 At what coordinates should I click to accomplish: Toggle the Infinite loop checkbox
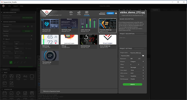[26, 58]
